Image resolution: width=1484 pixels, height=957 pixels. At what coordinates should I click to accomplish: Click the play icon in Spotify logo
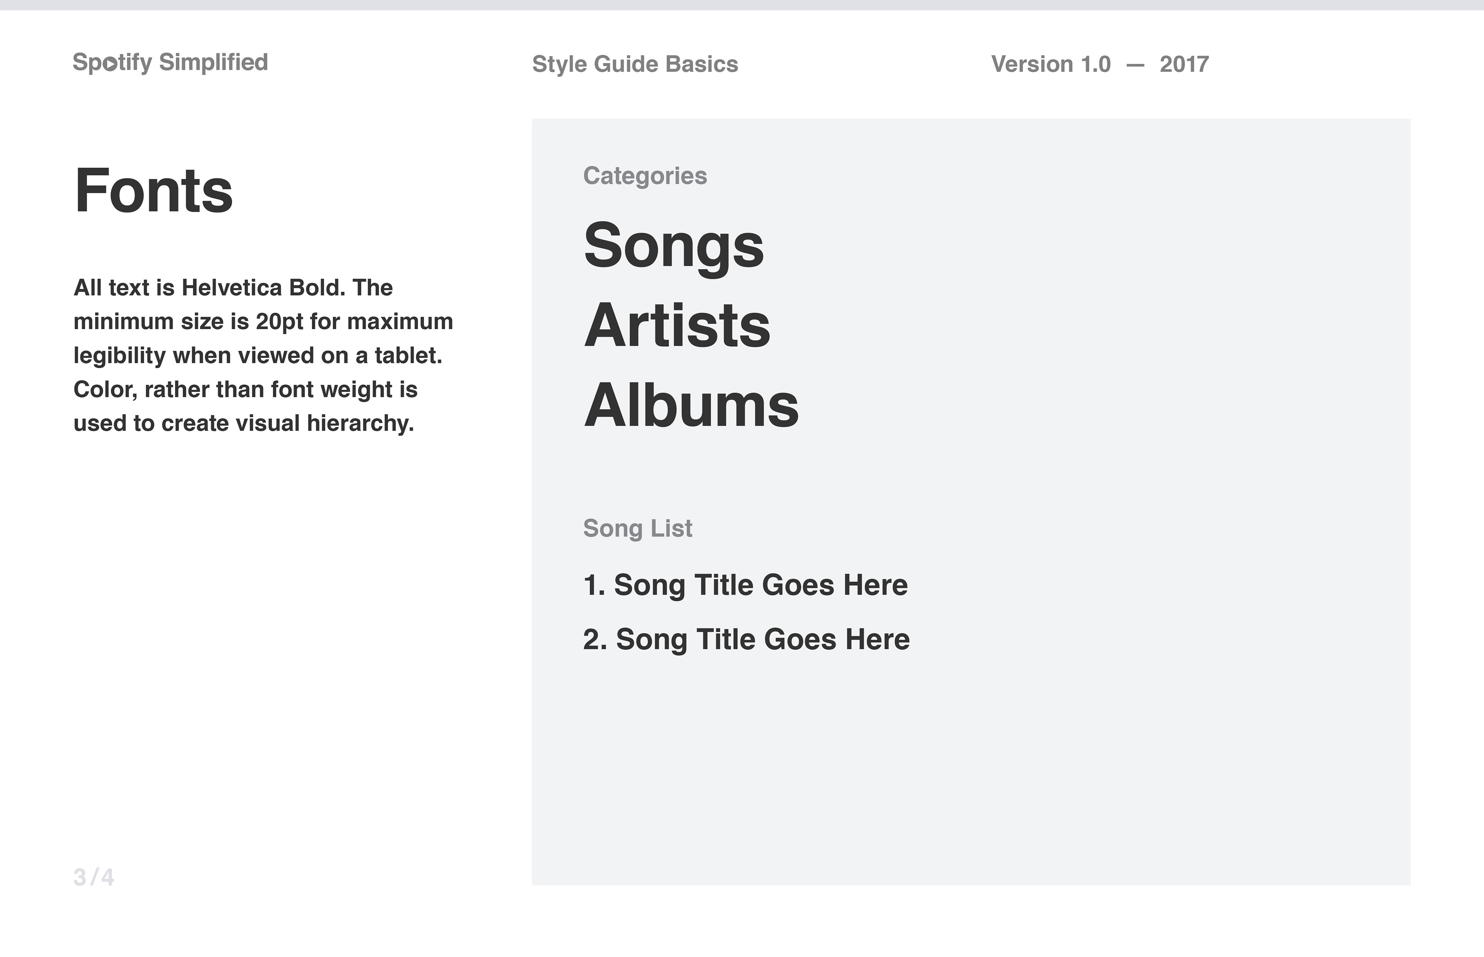click(x=110, y=63)
